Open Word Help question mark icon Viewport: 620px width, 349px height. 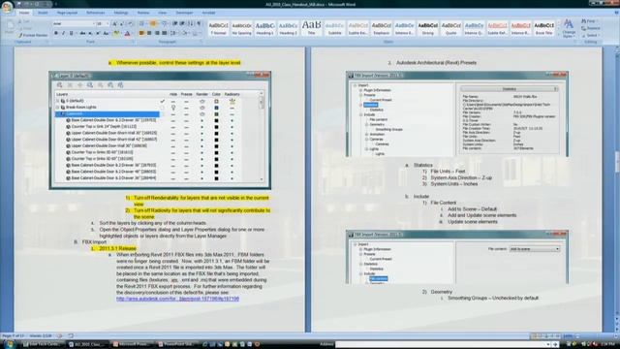click(616, 13)
